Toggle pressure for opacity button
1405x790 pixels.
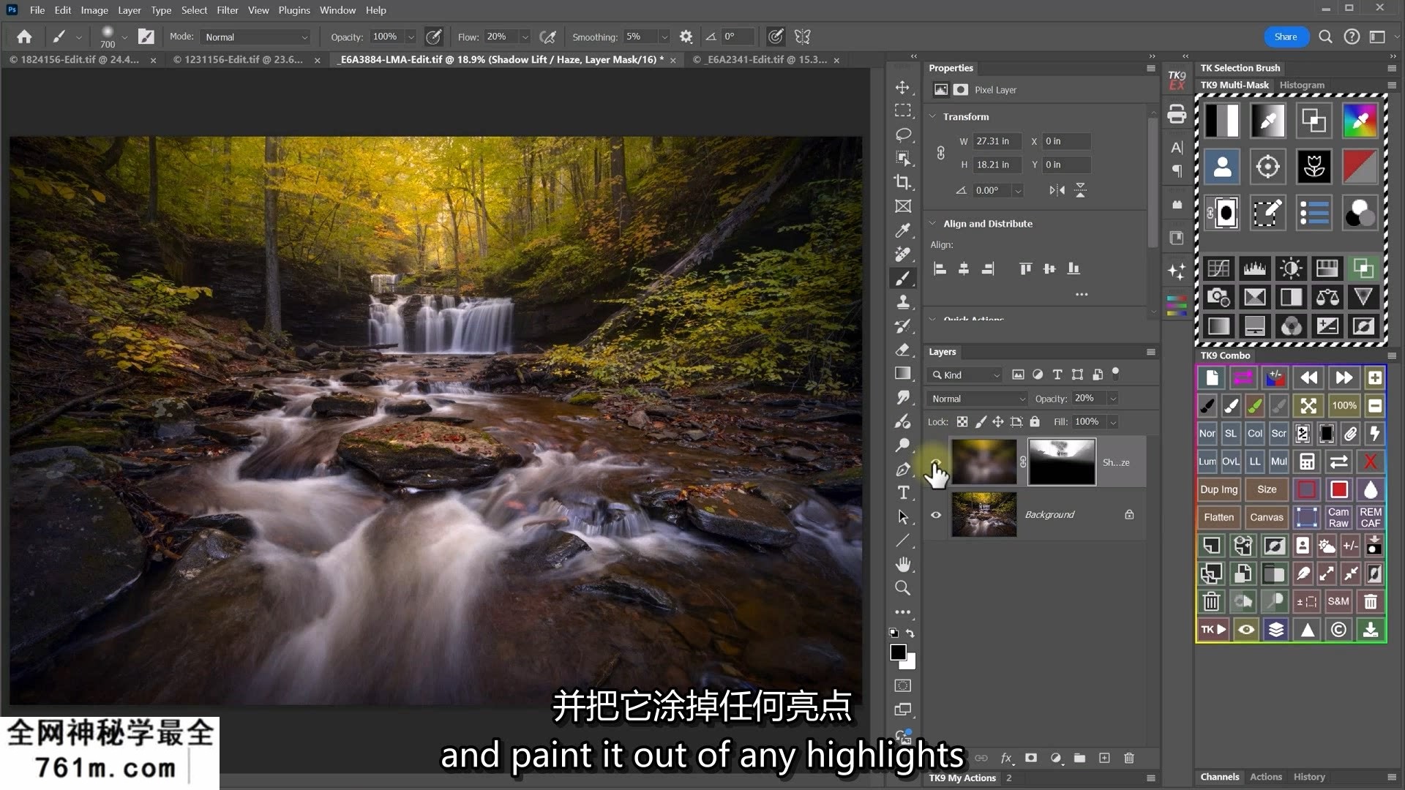click(434, 37)
